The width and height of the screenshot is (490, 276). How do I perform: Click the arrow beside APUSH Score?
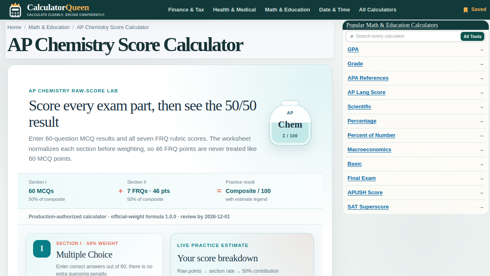[x=481, y=193]
